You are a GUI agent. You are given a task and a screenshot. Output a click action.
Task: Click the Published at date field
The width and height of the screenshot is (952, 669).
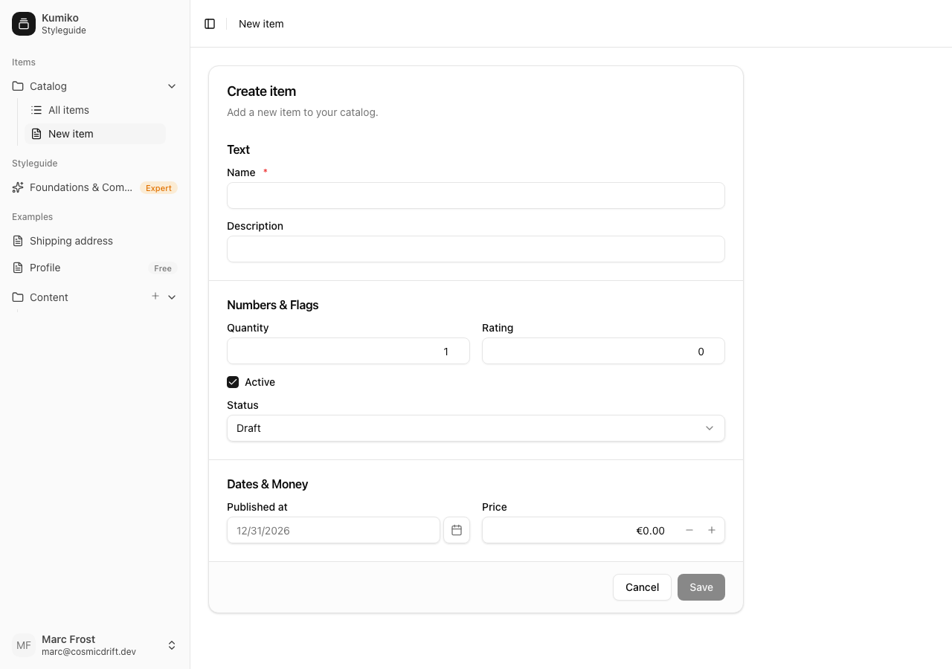(x=333, y=530)
